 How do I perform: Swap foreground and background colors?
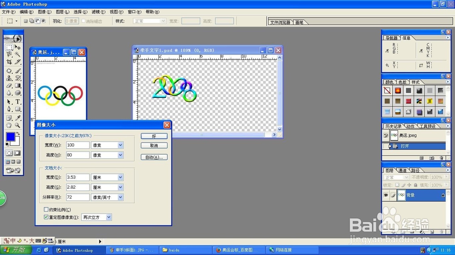coord(18,133)
